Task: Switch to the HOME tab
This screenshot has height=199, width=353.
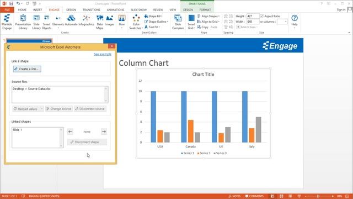Action: point(22,10)
